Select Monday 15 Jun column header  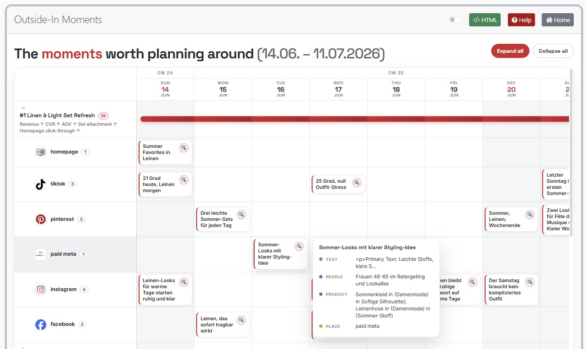coord(223,89)
